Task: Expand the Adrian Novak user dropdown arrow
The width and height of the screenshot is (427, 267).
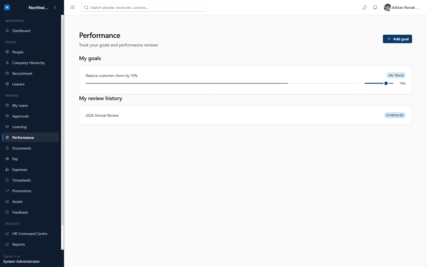Action: click(418, 8)
